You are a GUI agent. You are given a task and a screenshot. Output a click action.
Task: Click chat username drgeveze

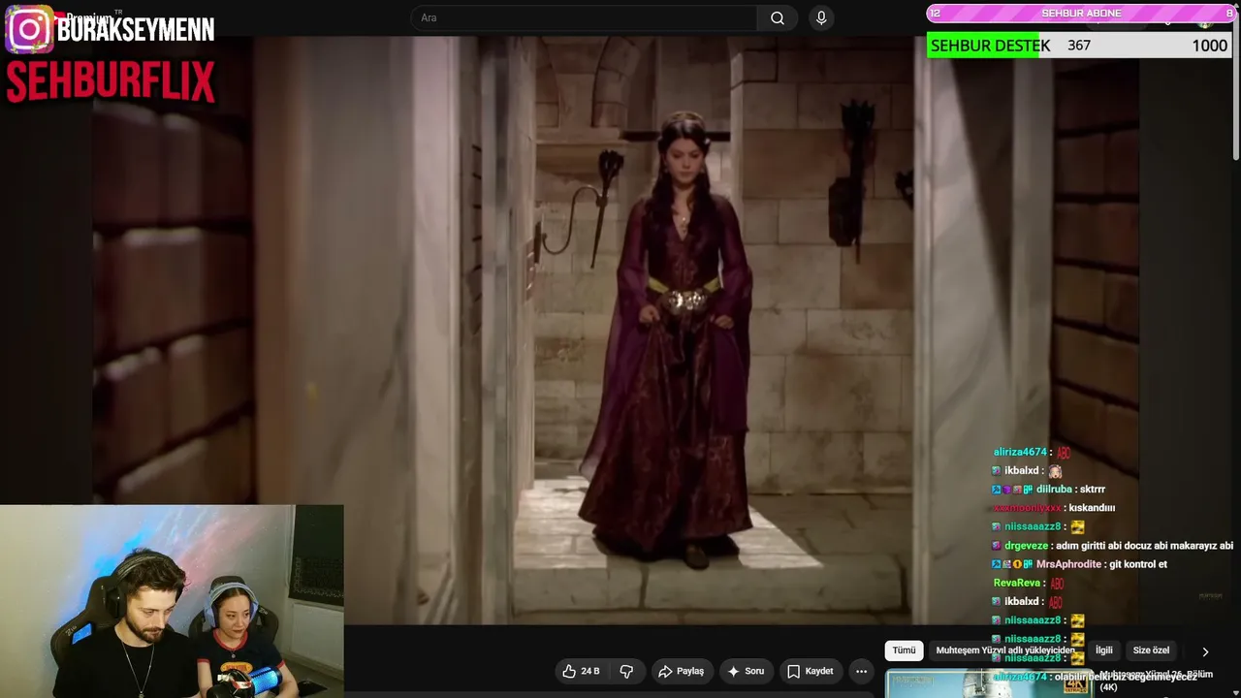point(1027,546)
